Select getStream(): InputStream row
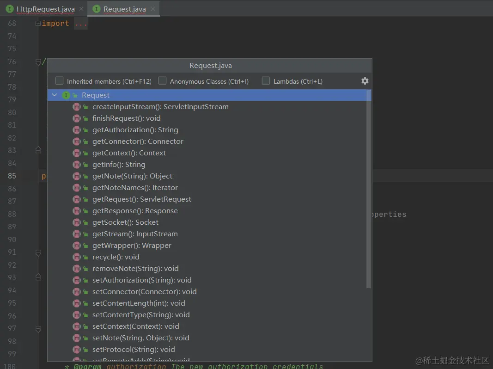The width and height of the screenshot is (493, 369). (x=207, y=234)
